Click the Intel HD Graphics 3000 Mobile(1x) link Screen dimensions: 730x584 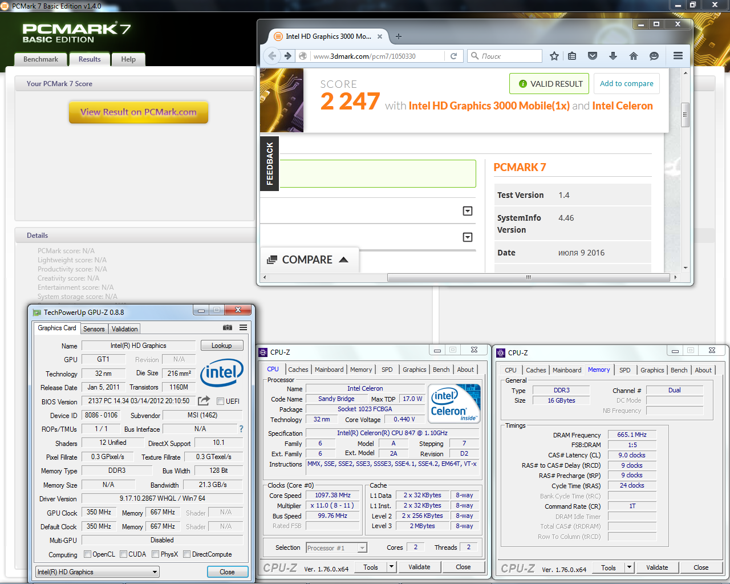point(489,106)
